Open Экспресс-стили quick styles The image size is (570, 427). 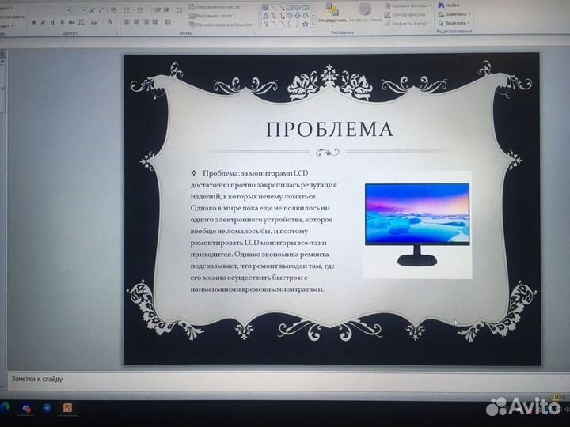(x=365, y=13)
